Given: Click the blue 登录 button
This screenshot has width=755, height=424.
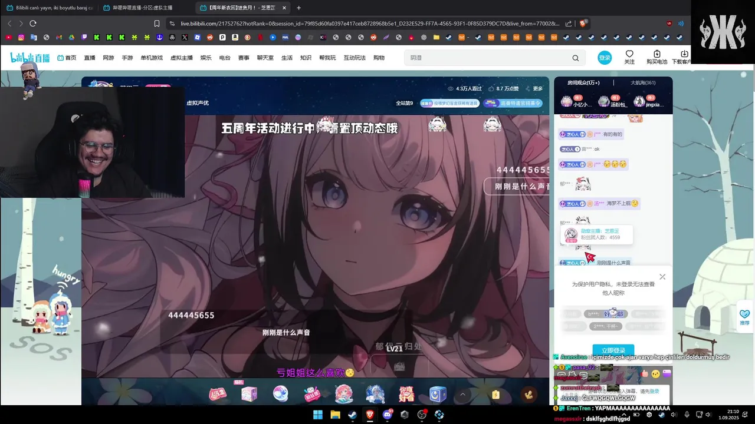Looking at the screenshot, I should [605, 58].
